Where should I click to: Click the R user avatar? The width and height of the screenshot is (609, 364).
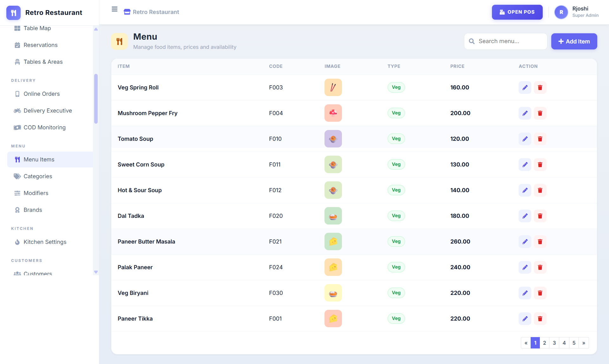[561, 12]
